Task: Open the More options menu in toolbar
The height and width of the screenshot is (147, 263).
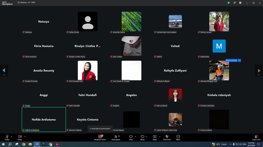Action: [178, 138]
